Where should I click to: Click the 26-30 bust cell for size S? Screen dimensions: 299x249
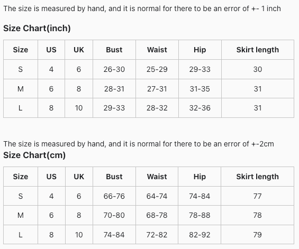(114, 69)
